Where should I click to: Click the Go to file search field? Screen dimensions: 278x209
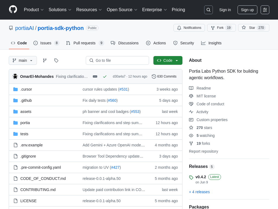(x=117, y=60)
